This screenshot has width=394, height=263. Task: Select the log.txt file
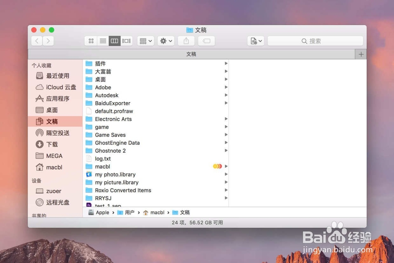156,159
